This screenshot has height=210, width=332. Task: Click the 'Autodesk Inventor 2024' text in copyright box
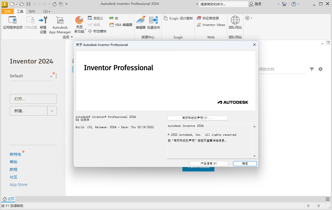[186, 126]
